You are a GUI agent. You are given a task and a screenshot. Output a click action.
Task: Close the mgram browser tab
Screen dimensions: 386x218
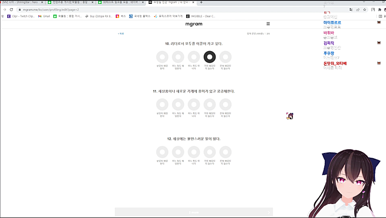193,2
